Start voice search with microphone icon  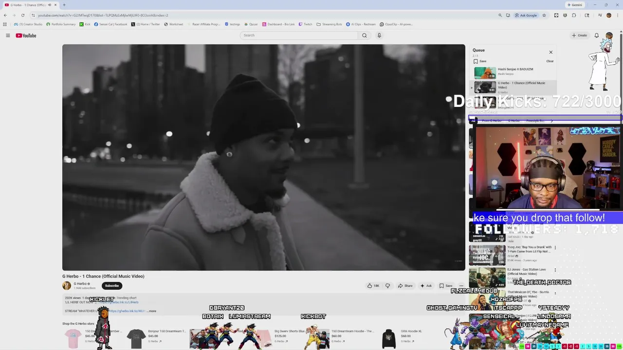click(379, 35)
